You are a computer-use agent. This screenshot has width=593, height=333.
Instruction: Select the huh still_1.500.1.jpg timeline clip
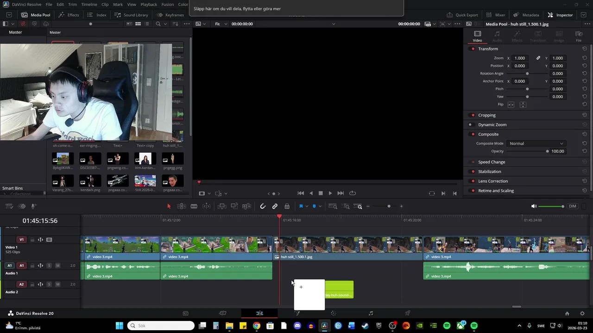pos(347,248)
